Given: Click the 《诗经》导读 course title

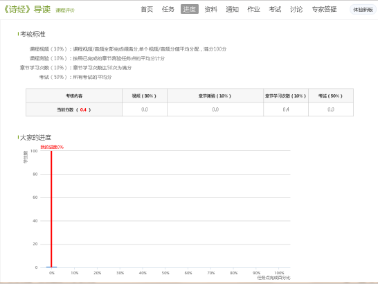Looking at the screenshot, I should [x=27, y=10].
